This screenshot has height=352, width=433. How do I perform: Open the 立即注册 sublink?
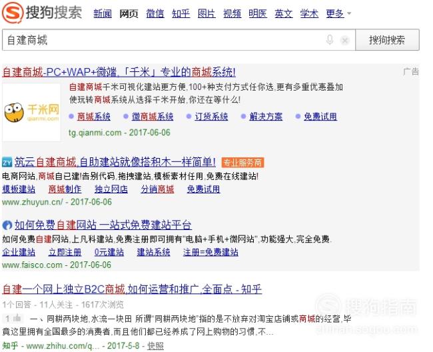point(65,252)
